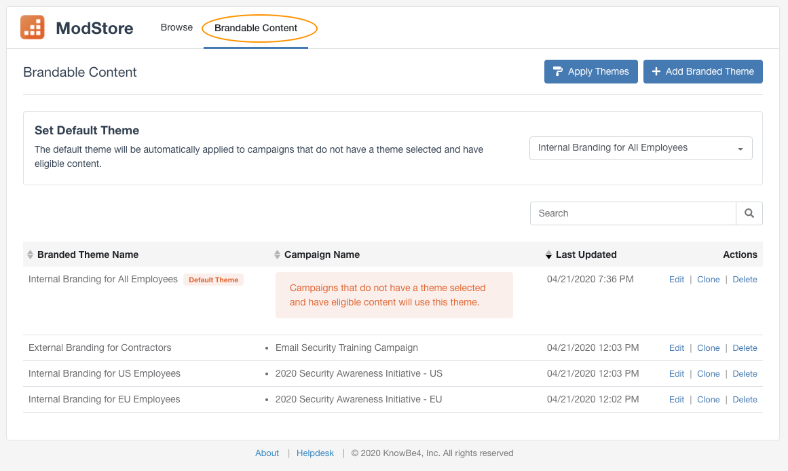Open the Helpdesk link
This screenshot has width=788, height=471.
click(x=315, y=453)
